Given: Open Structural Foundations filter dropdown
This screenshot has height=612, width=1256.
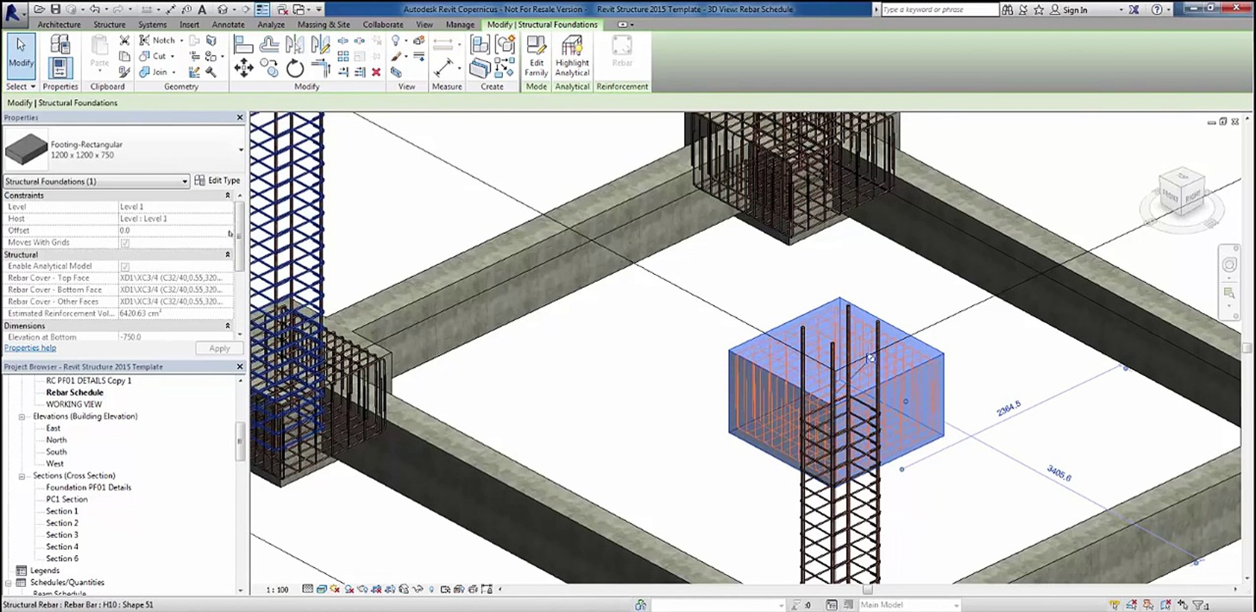Looking at the screenshot, I should pos(184,181).
